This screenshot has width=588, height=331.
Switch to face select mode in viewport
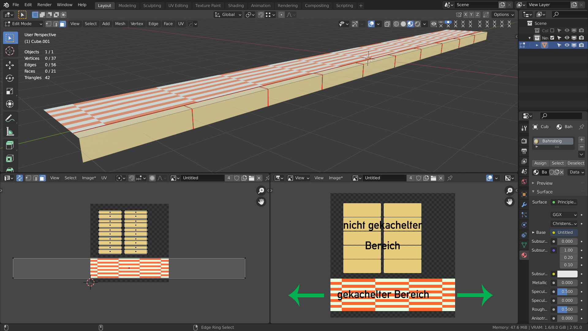(x=63, y=24)
